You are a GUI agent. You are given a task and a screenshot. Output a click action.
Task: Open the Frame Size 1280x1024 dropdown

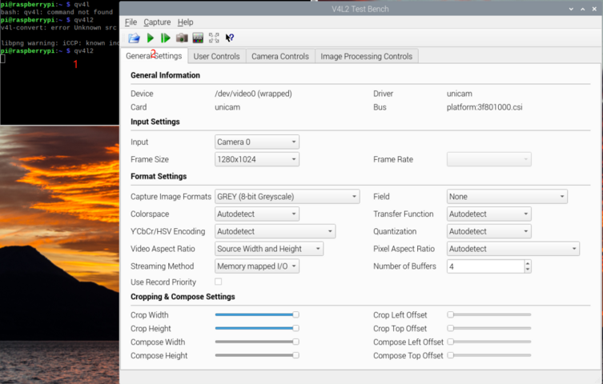coord(257,160)
